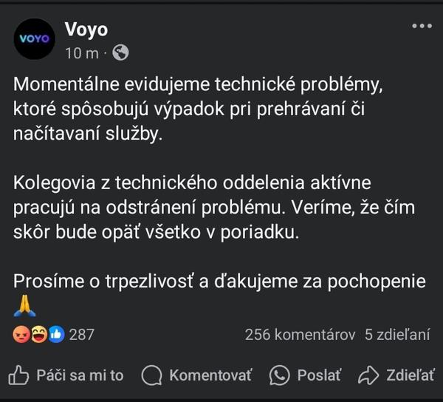
Task: Click the blue like reaction icon
Action: pos(56,334)
